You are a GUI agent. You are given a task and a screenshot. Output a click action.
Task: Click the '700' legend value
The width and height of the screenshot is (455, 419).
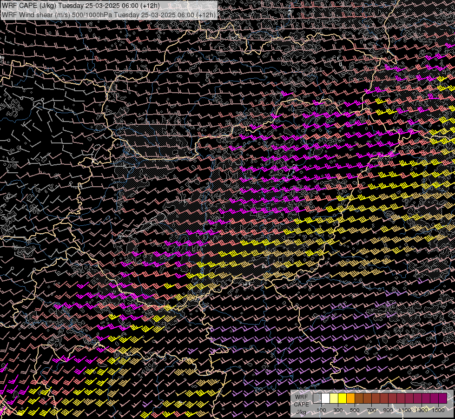pos(371,410)
